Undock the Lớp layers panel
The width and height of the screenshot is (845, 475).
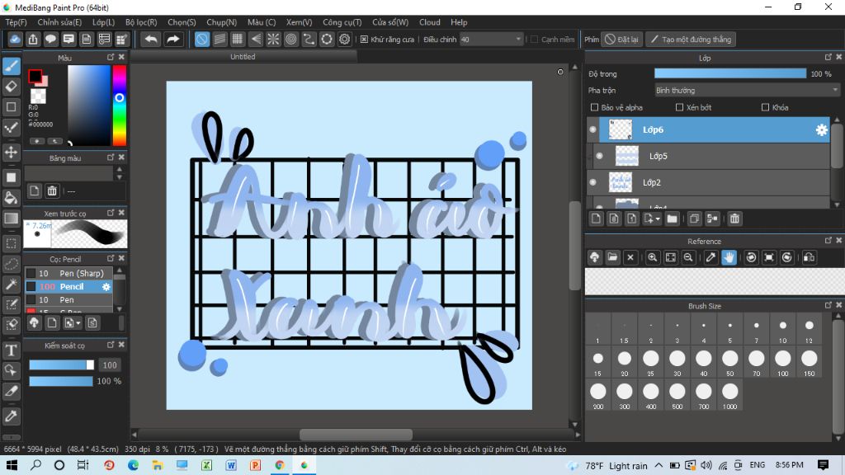(828, 57)
